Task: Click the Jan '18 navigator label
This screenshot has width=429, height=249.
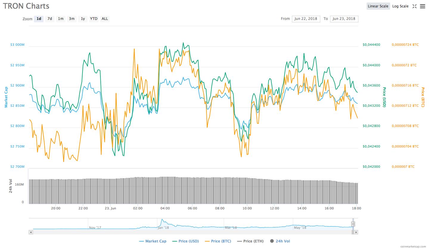Action: [x=163, y=228]
